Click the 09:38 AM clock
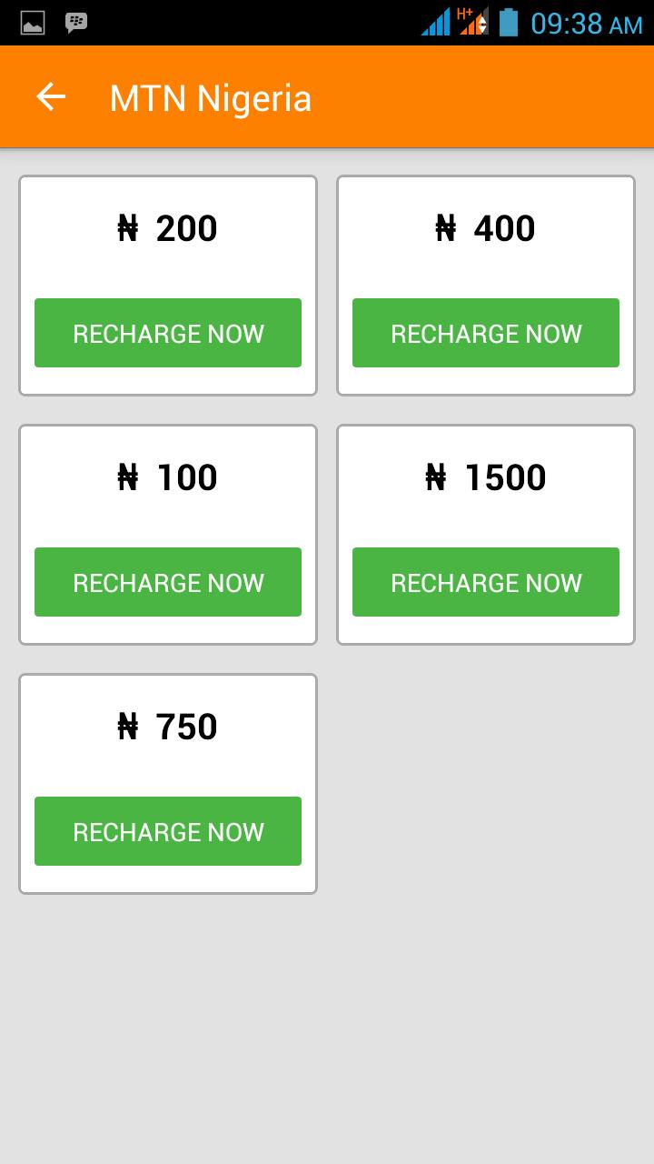This screenshot has height=1164, width=654. pos(586,23)
